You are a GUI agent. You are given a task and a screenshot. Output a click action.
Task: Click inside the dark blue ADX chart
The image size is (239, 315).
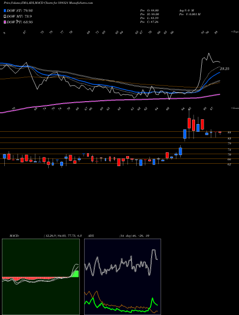(x=122, y=277)
